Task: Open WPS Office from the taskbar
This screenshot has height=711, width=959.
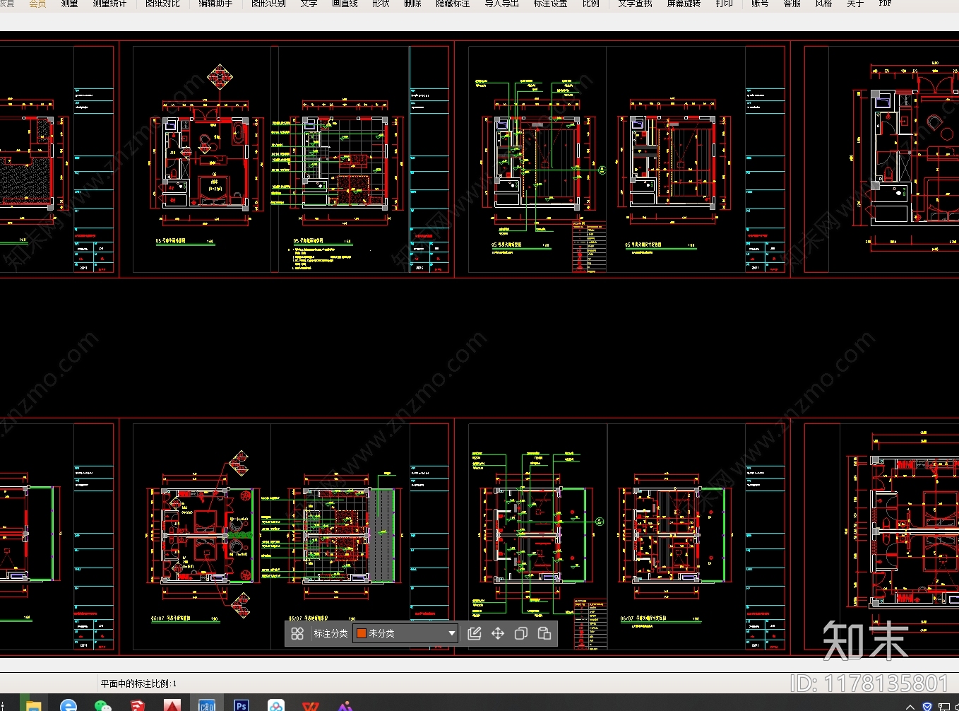Action: (311, 705)
